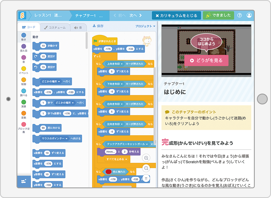Zoom out the code workspace

pos(146,168)
